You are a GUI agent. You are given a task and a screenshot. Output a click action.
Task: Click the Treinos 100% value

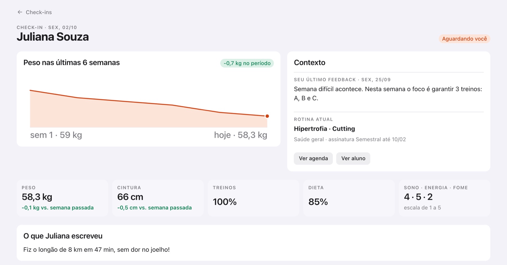coord(224,202)
